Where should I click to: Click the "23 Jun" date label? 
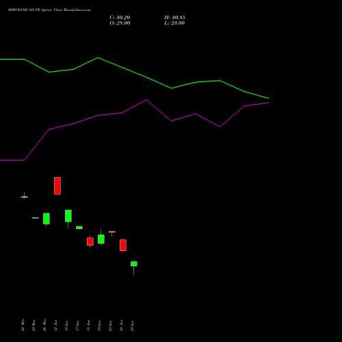[110, 326]
